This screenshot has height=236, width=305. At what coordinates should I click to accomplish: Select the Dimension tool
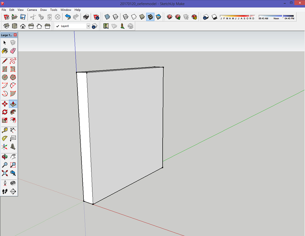[x=13, y=130]
